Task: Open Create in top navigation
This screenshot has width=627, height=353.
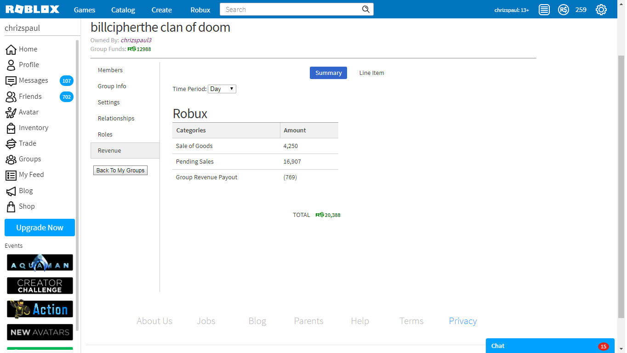Action: pyautogui.click(x=162, y=10)
